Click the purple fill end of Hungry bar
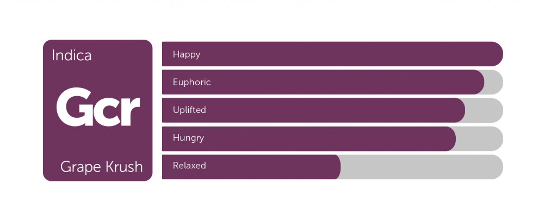 (x=449, y=138)
